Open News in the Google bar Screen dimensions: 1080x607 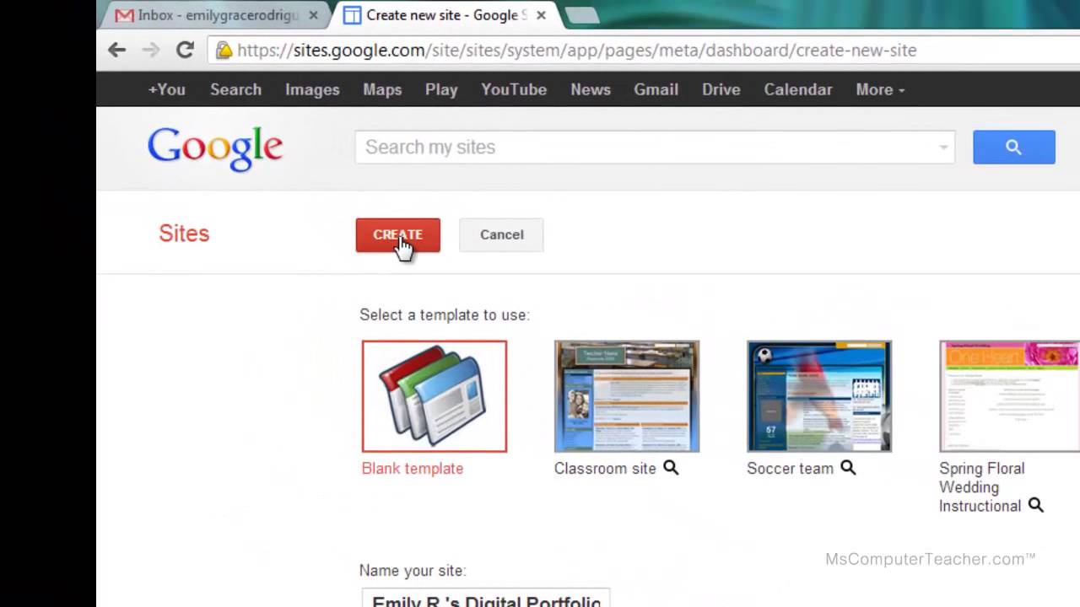[x=591, y=89]
